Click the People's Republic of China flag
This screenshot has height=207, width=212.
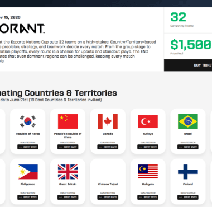68,121
